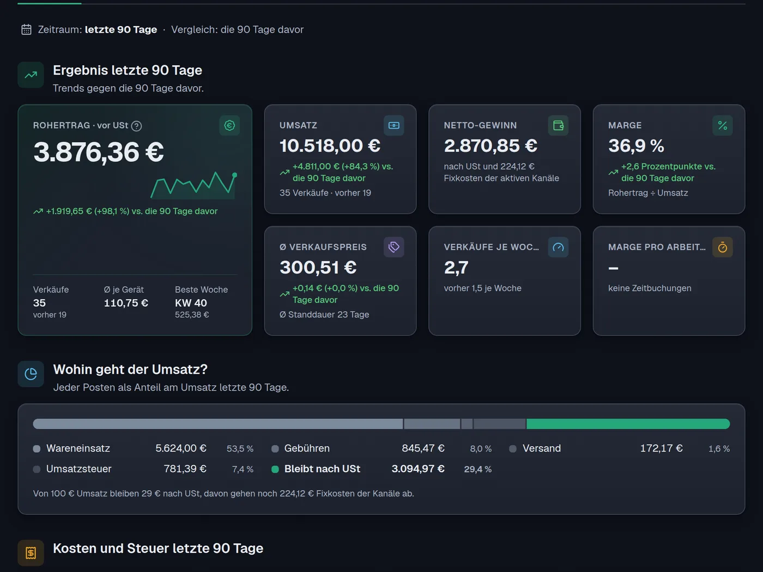
Task: Click the Umsatz value 10.518,00 €
Action: [x=330, y=145]
